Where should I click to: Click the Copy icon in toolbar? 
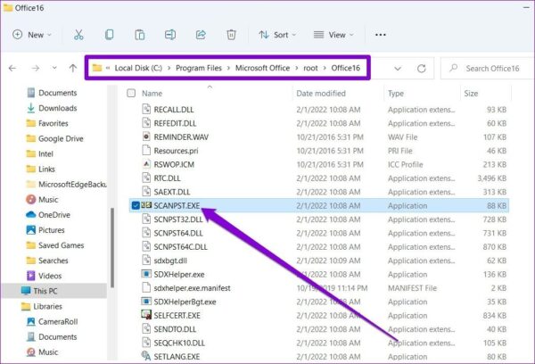click(109, 35)
